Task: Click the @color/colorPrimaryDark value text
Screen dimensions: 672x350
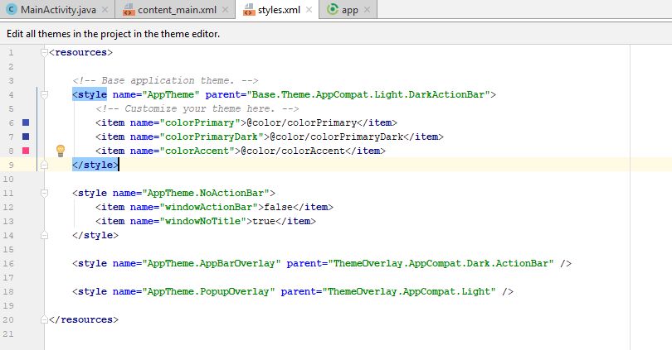Action: [x=337, y=137]
